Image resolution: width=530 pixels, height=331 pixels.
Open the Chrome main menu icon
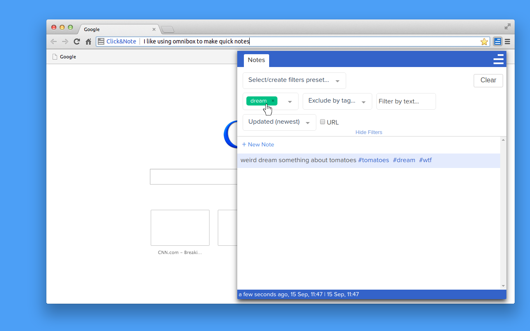point(507,41)
